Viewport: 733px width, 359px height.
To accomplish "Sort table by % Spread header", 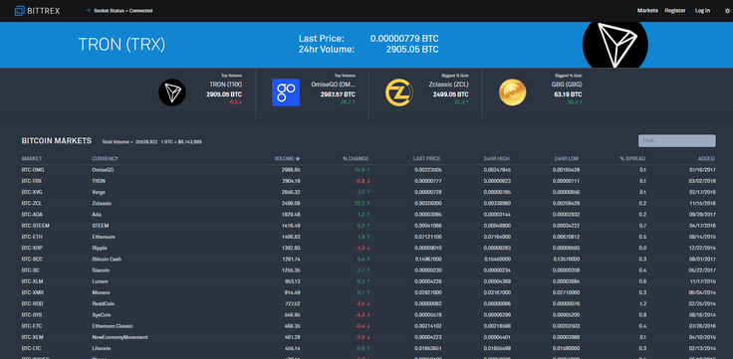I will click(632, 159).
